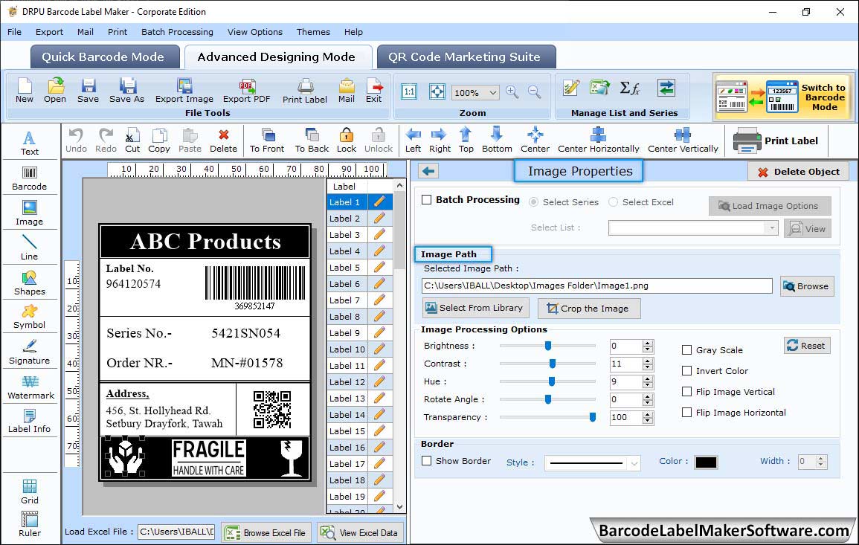
Task: Click the Contrast value spinner
Action: [648, 364]
